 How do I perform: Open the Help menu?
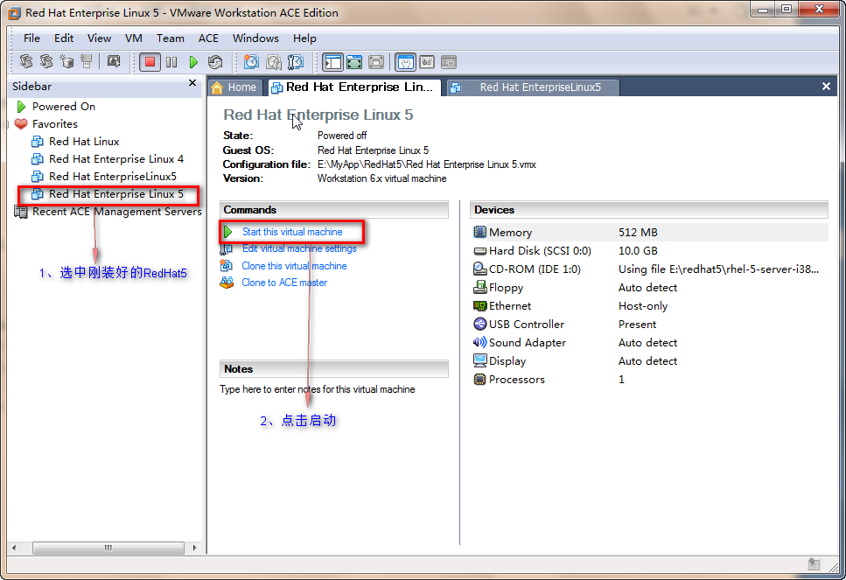coord(304,38)
